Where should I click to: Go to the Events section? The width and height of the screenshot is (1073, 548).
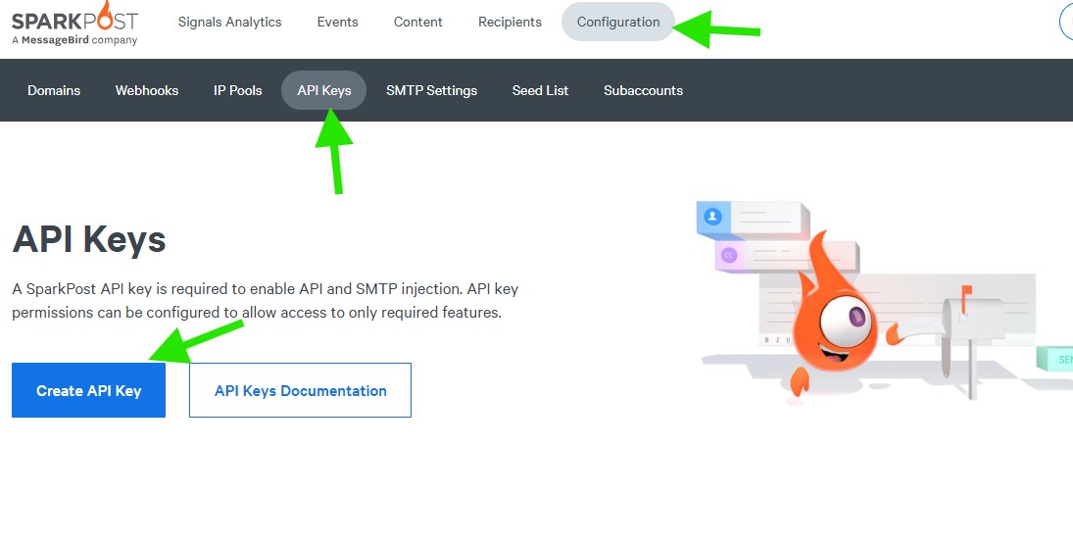pyautogui.click(x=337, y=22)
